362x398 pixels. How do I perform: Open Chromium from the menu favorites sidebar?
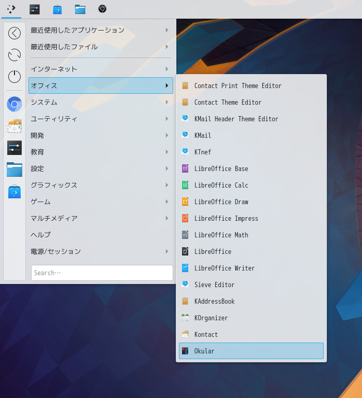click(14, 104)
